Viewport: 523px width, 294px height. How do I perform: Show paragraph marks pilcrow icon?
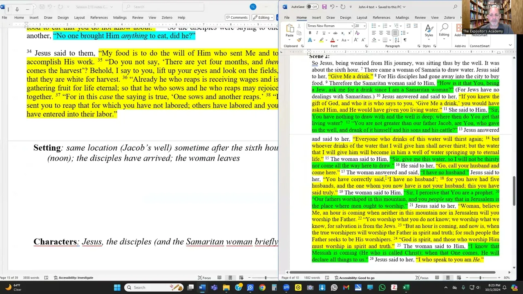(405, 40)
